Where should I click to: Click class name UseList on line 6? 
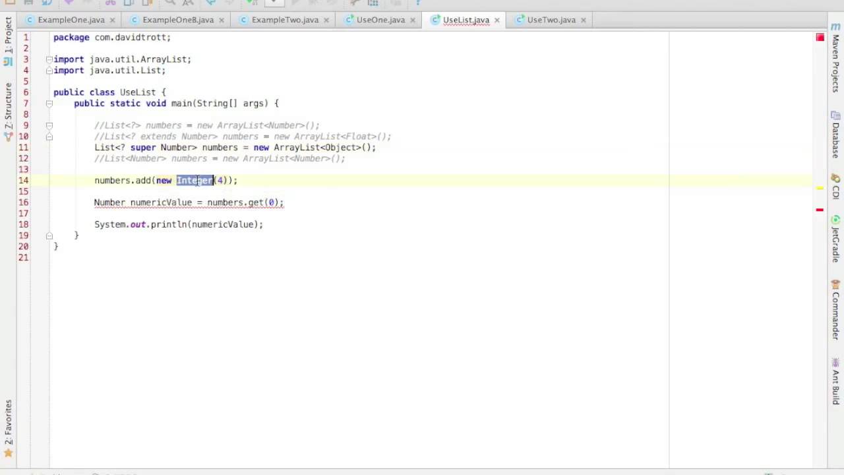(x=138, y=92)
